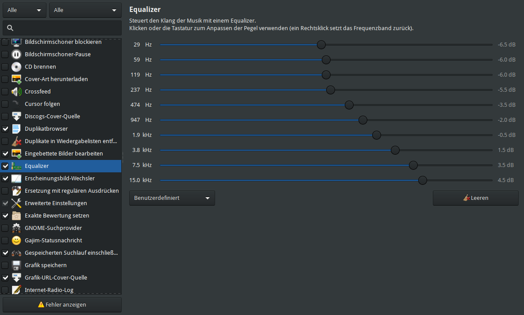524x315 pixels.
Task: Click the Grafik speichern floppy icon
Action: pos(16,265)
